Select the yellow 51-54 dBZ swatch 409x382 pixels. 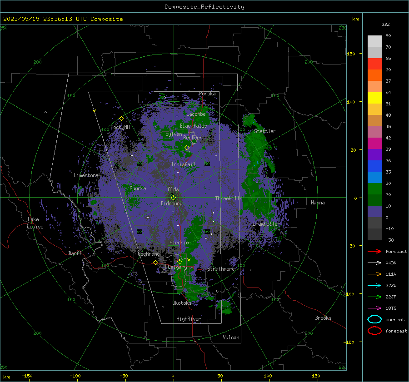pos(374,98)
